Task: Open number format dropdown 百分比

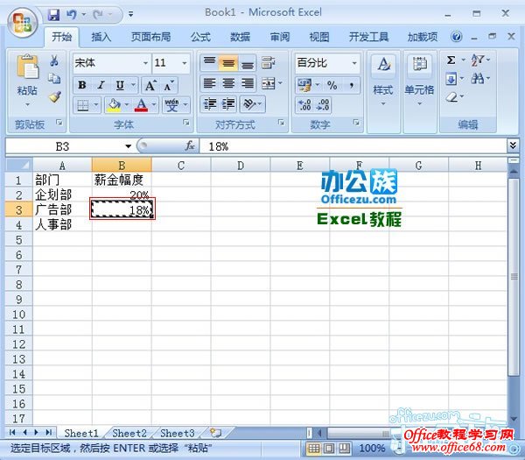Action: point(354,63)
